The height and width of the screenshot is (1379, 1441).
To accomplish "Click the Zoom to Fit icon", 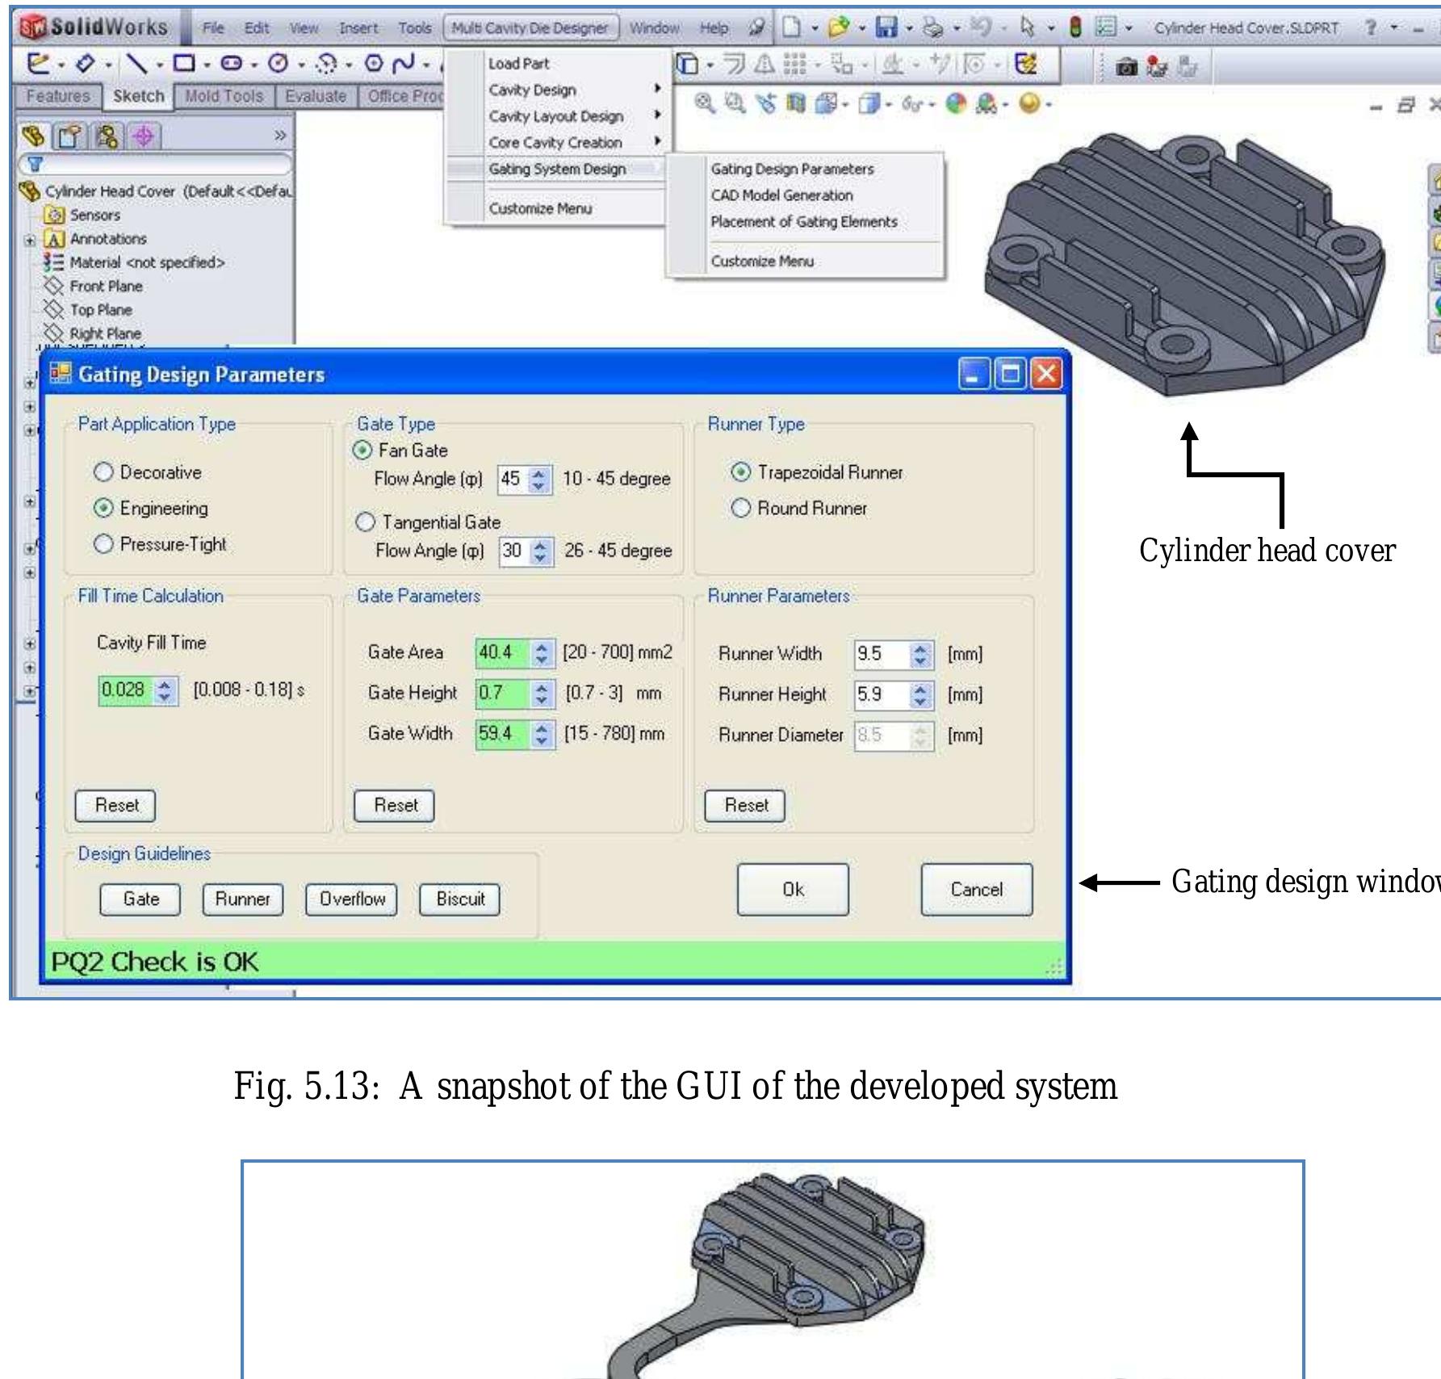I will [705, 103].
